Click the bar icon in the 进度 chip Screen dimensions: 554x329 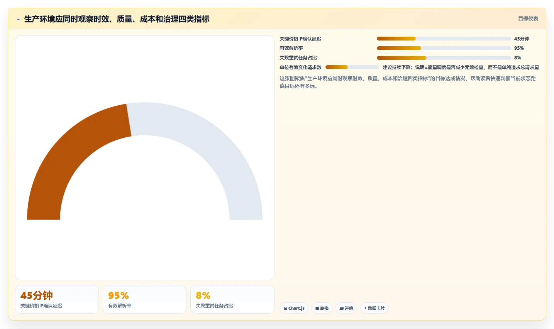[x=341, y=309]
